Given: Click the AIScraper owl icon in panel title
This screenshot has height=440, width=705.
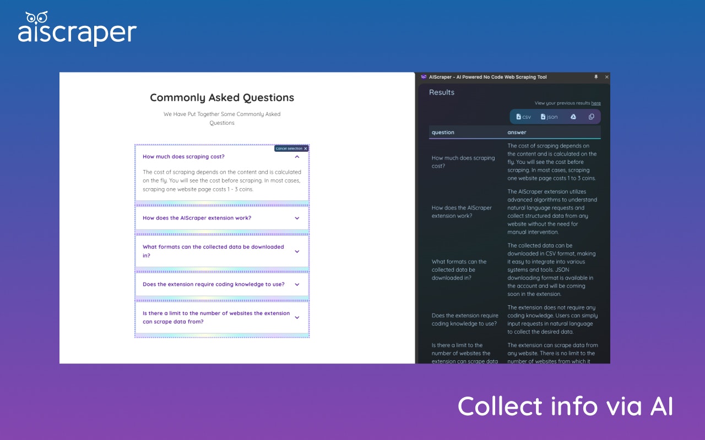Looking at the screenshot, I should (x=424, y=77).
